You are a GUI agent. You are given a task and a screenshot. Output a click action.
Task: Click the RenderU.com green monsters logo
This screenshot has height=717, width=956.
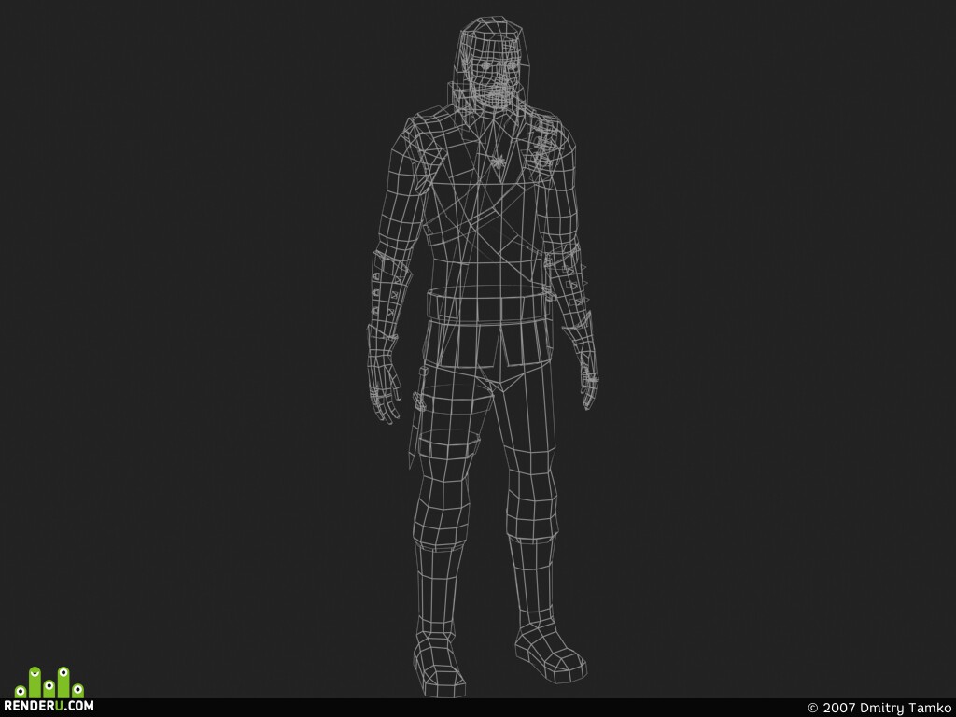click(x=49, y=682)
